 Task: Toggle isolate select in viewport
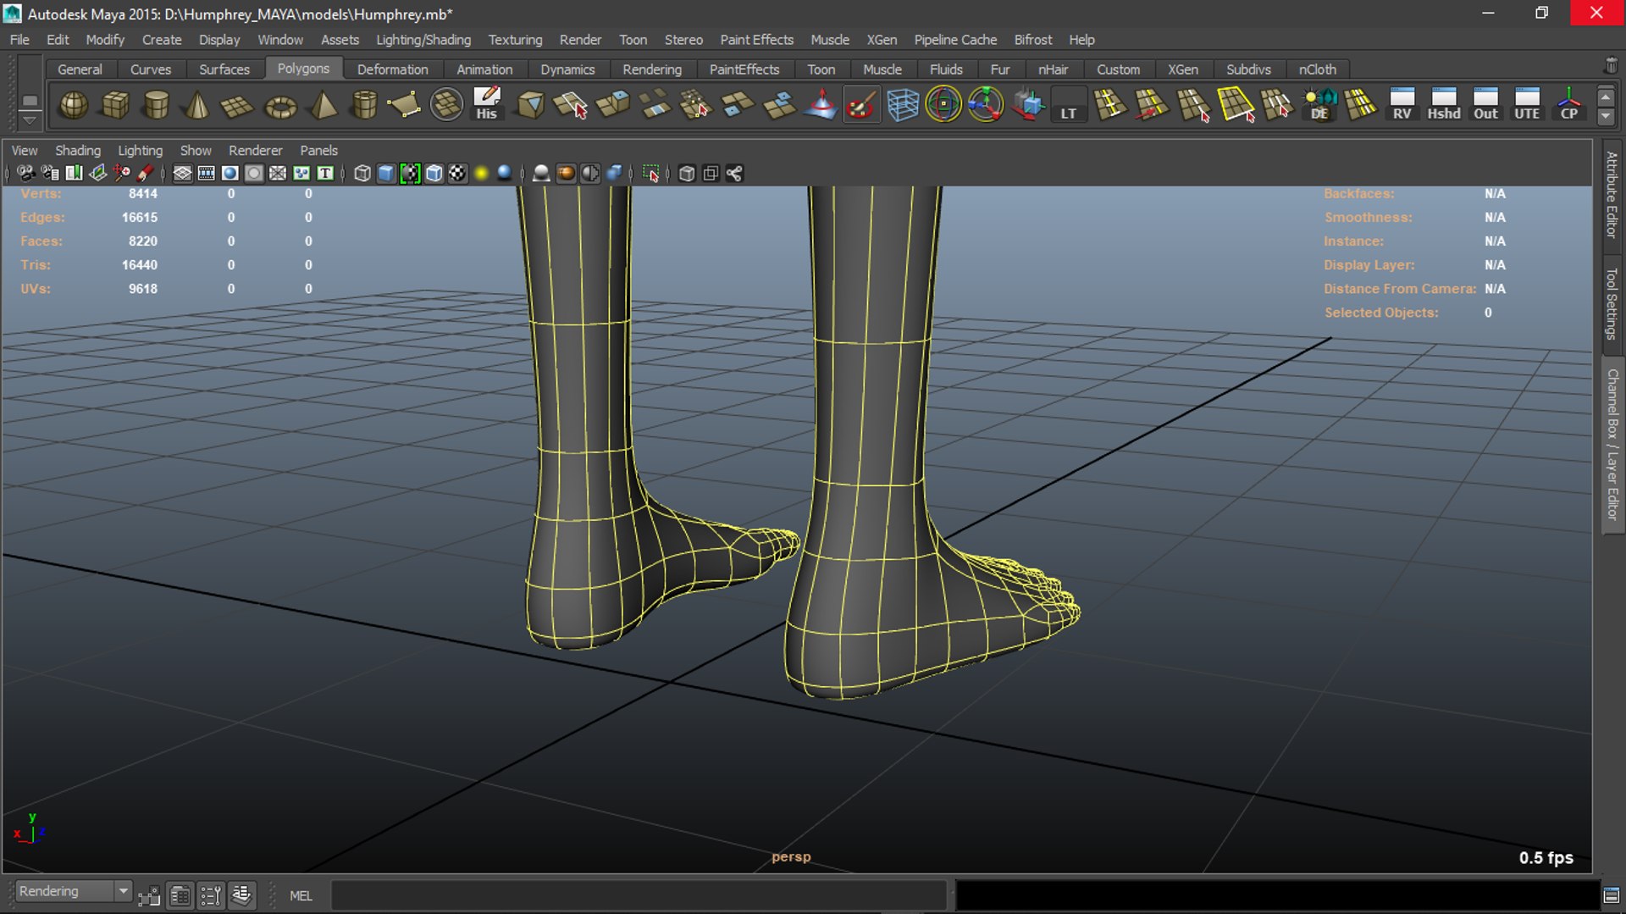650,174
